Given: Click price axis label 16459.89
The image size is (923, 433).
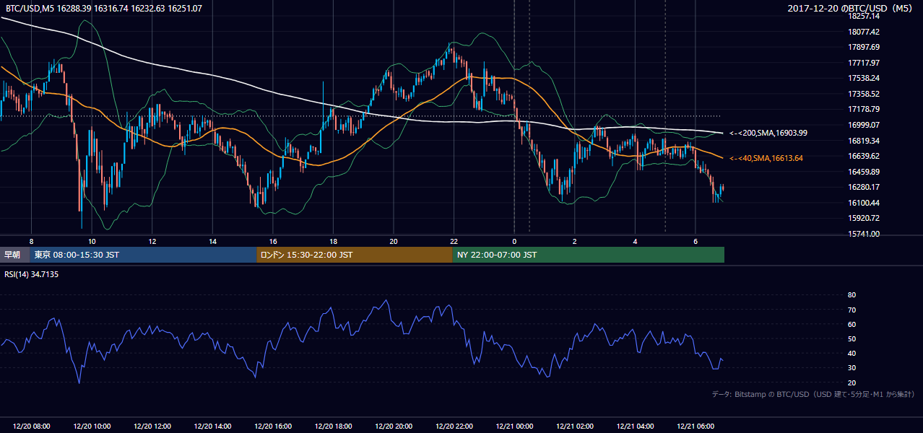Looking at the screenshot, I should [x=864, y=172].
